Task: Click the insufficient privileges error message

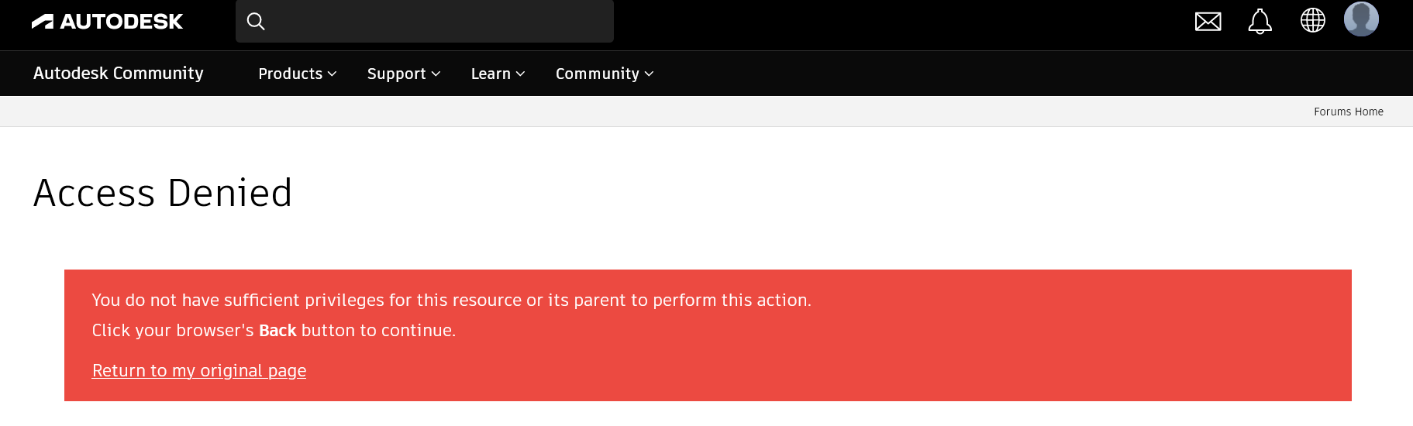Action: [x=451, y=301]
